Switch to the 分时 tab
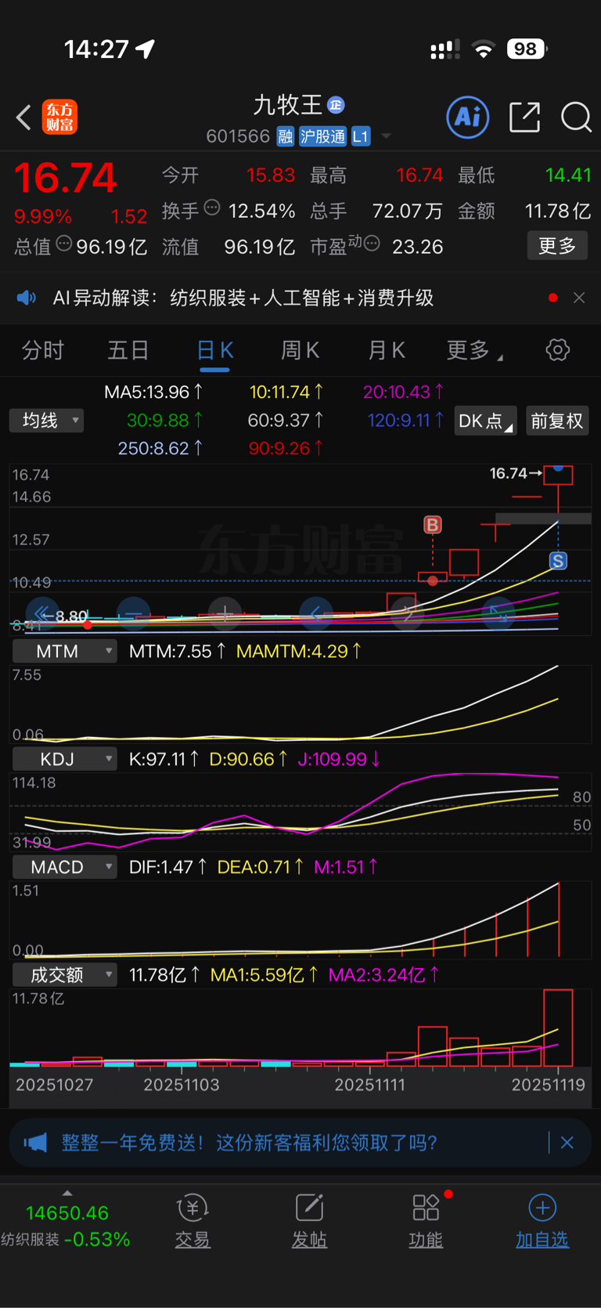Image resolution: width=601 pixels, height=1308 pixels. point(42,350)
